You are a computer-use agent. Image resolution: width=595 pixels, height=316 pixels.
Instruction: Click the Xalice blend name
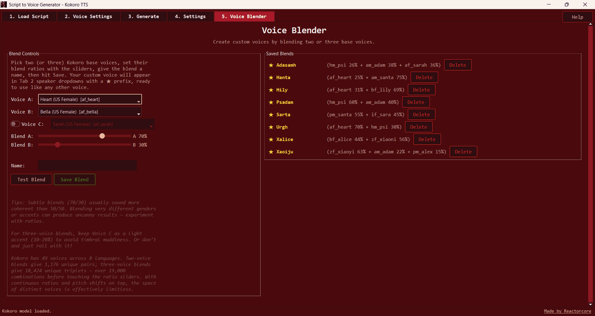[x=285, y=139]
